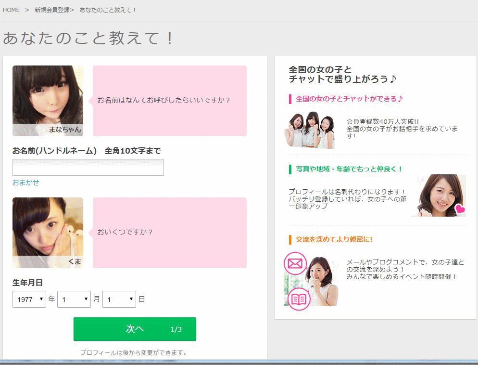The width and height of the screenshot is (478, 365).
Task: Click the pink bubble asking おいくつですか
Action: (169, 233)
